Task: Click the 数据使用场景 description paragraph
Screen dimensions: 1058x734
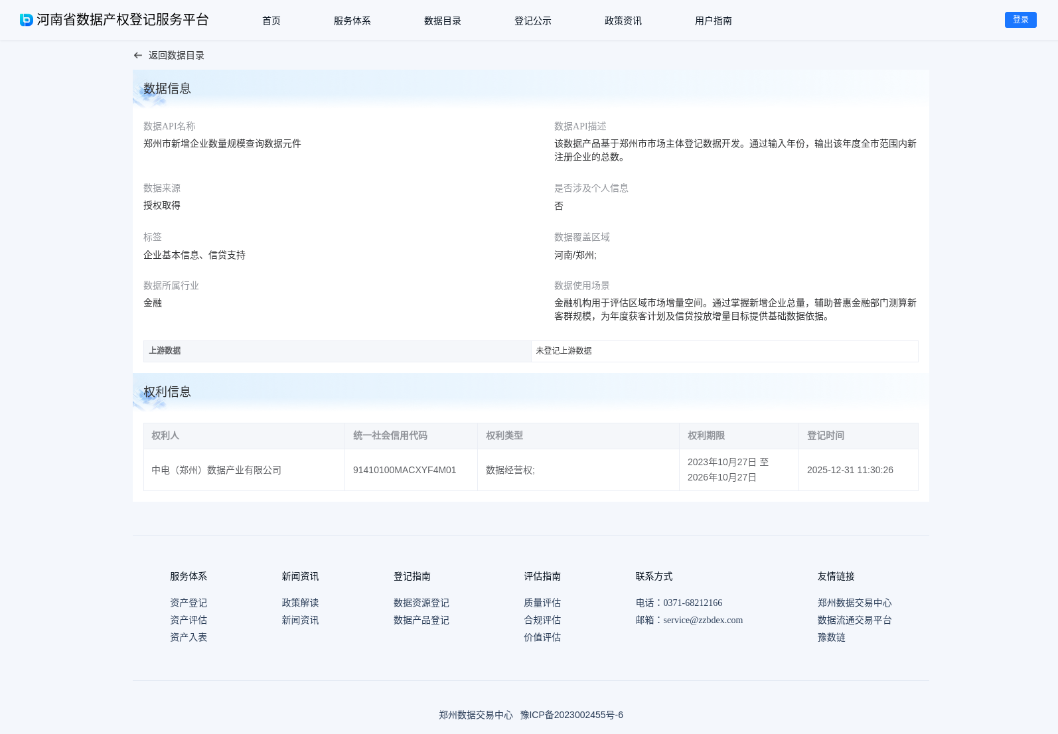Action: pyautogui.click(x=735, y=309)
